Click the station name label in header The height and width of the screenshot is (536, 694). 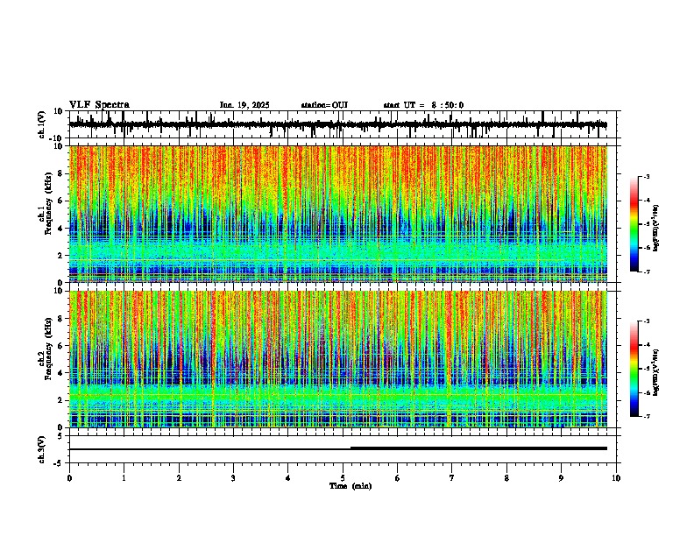click(x=324, y=105)
